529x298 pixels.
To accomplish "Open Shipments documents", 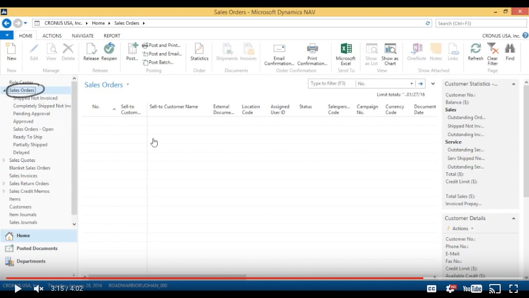I will (227, 52).
